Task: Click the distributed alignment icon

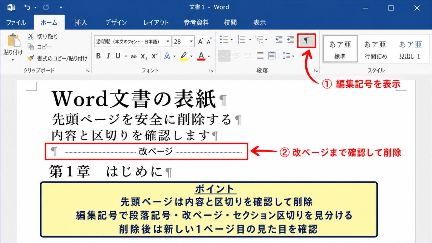Action: coord(272,56)
